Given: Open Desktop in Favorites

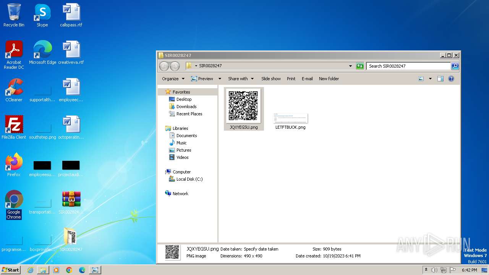Looking at the screenshot, I should click(184, 99).
